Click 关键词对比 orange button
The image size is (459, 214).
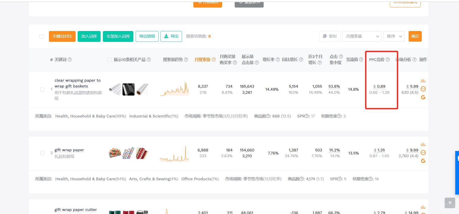click(62, 36)
